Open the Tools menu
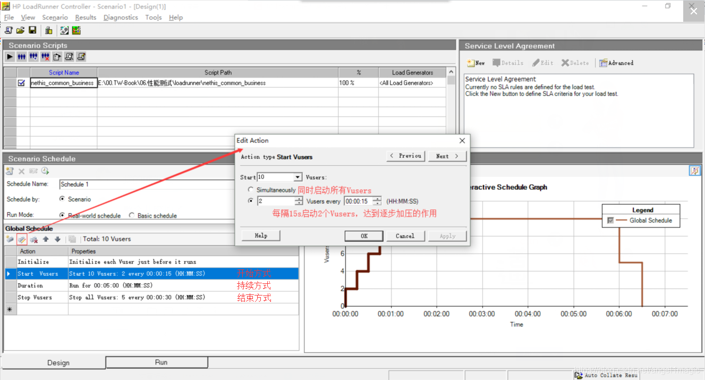Viewport: 705px width, 380px height. click(x=154, y=18)
